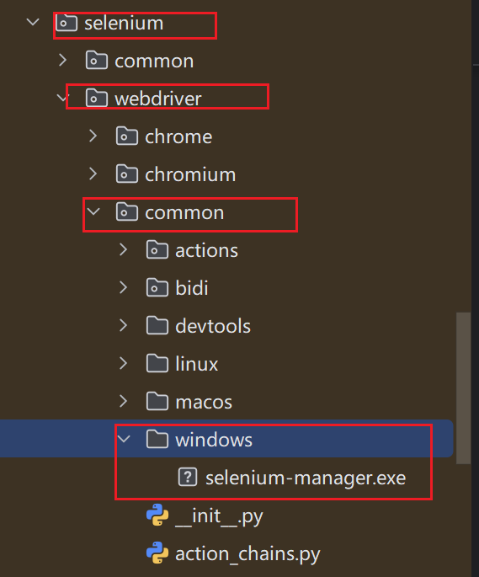479x577 pixels.
Task: Click the webdriver package folder icon
Action: click(x=97, y=98)
